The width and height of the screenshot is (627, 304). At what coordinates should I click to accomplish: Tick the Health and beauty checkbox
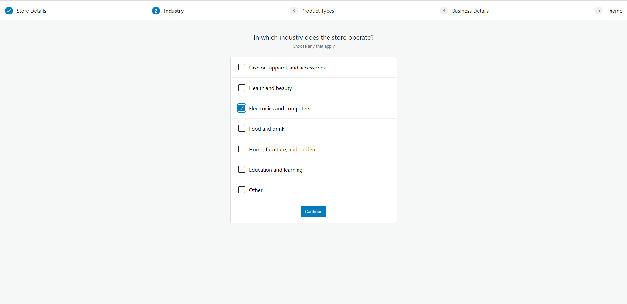(242, 88)
